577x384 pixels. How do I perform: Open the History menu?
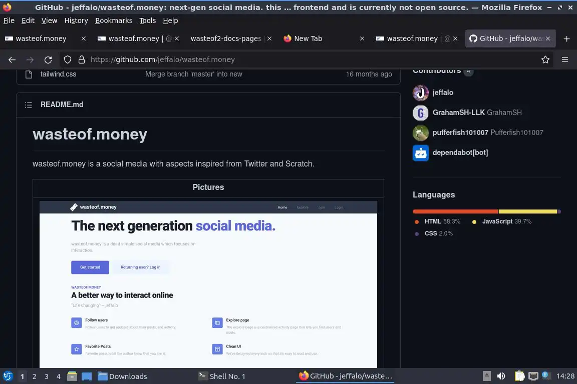point(76,20)
